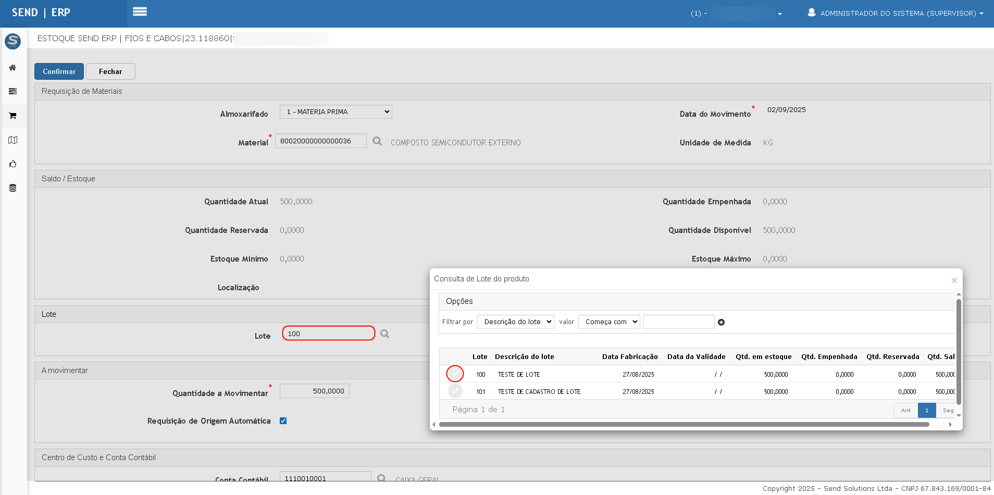Image resolution: width=994 pixels, height=495 pixels.
Task: Add filter with the plus icon
Action: [721, 323]
